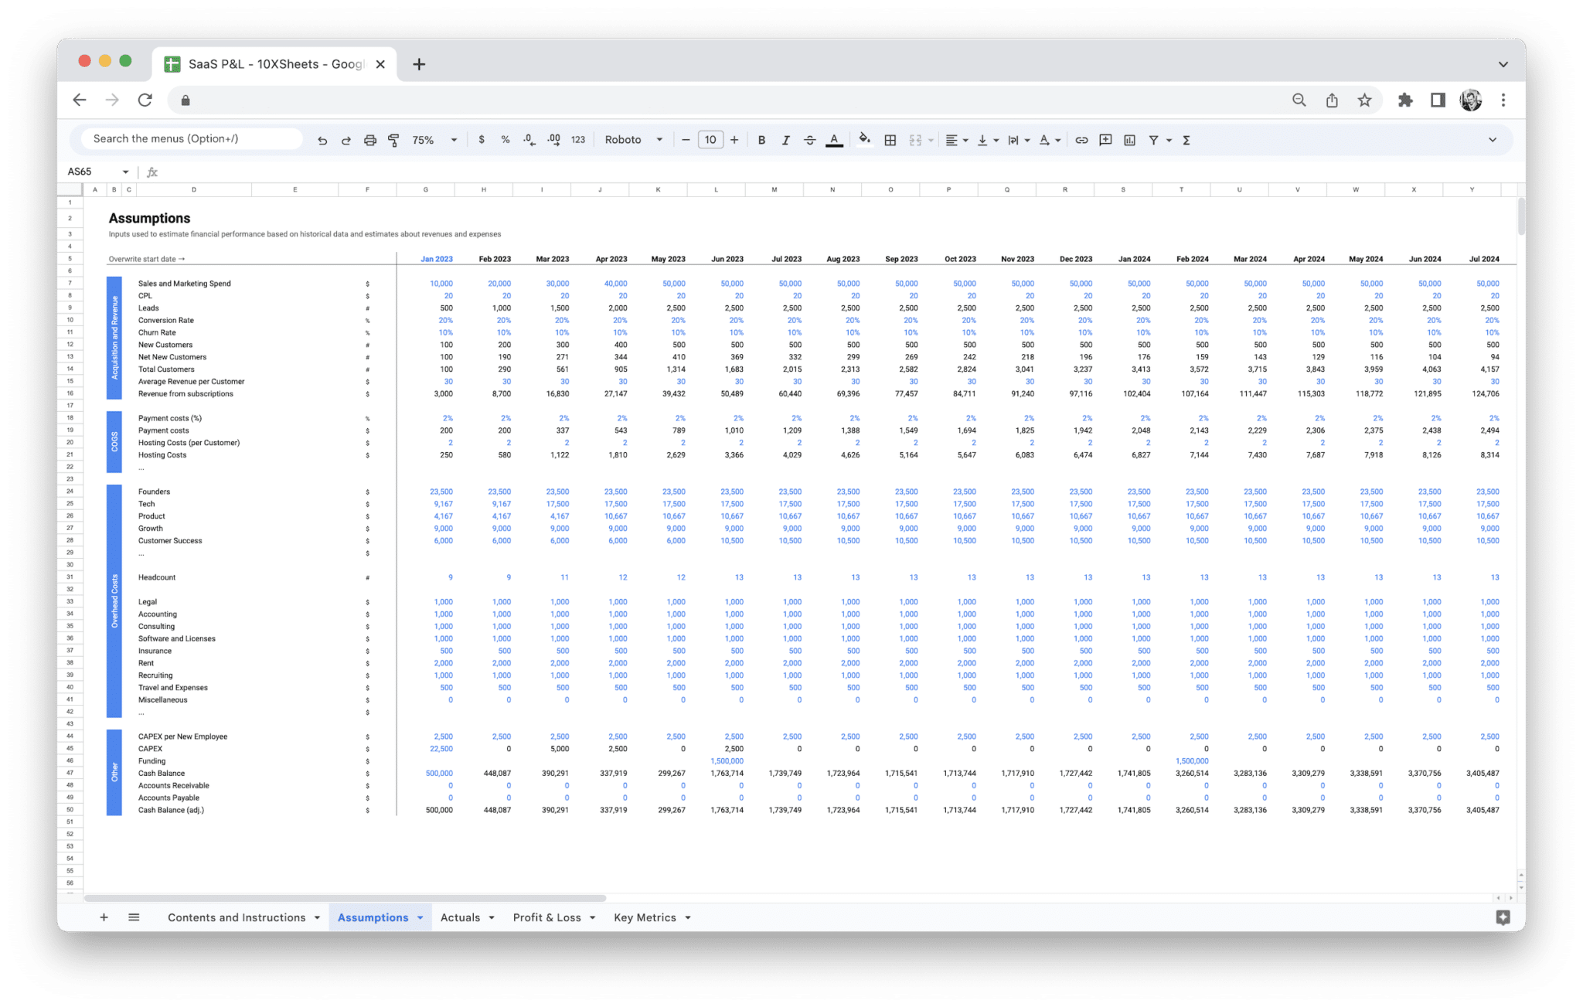Viewport: 1583px width, 1007px height.
Task: Apply bold formatting from the toolbar
Action: pyautogui.click(x=761, y=140)
